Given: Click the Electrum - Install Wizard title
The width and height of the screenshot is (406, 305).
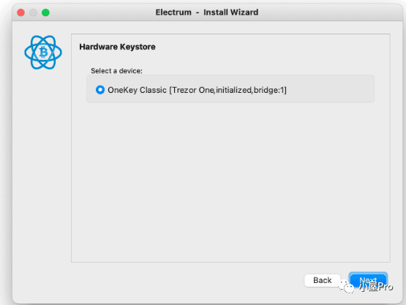Looking at the screenshot, I should click(207, 12).
